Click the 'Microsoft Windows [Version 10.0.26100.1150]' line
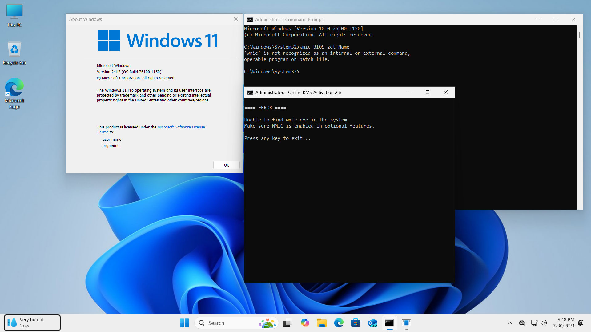591x332 pixels. point(304,29)
